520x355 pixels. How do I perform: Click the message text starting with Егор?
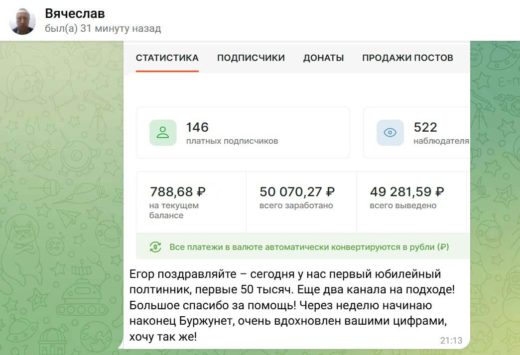click(x=291, y=305)
